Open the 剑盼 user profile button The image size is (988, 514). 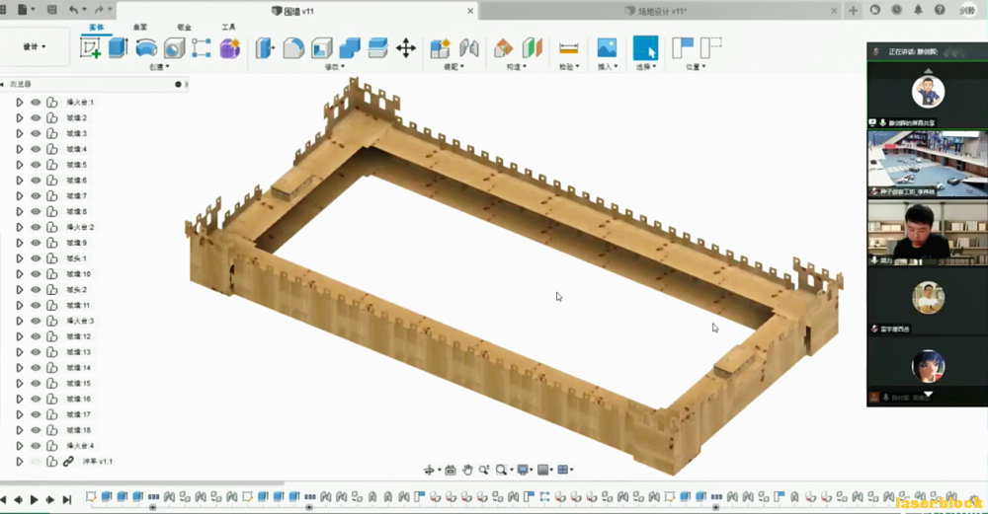coord(967,10)
